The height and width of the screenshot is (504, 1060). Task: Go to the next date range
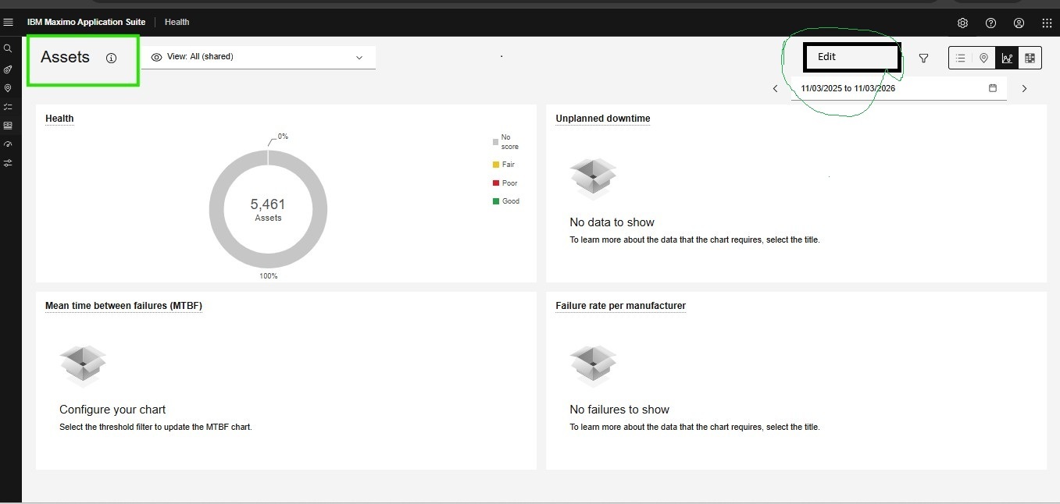tap(1024, 88)
